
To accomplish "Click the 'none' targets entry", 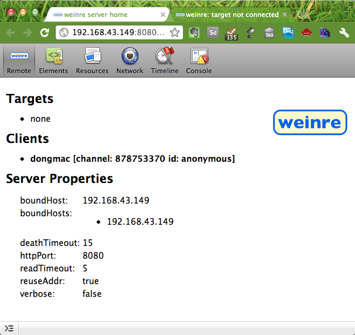I will coord(41,119).
